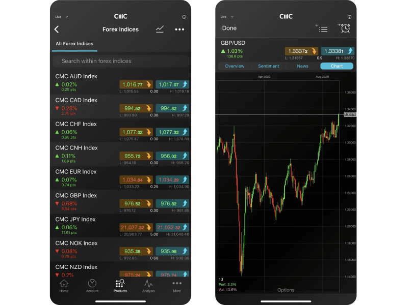The image size is (414, 305).
Task: Tap the back arrow on Forex Indices
Action: [x=57, y=29]
